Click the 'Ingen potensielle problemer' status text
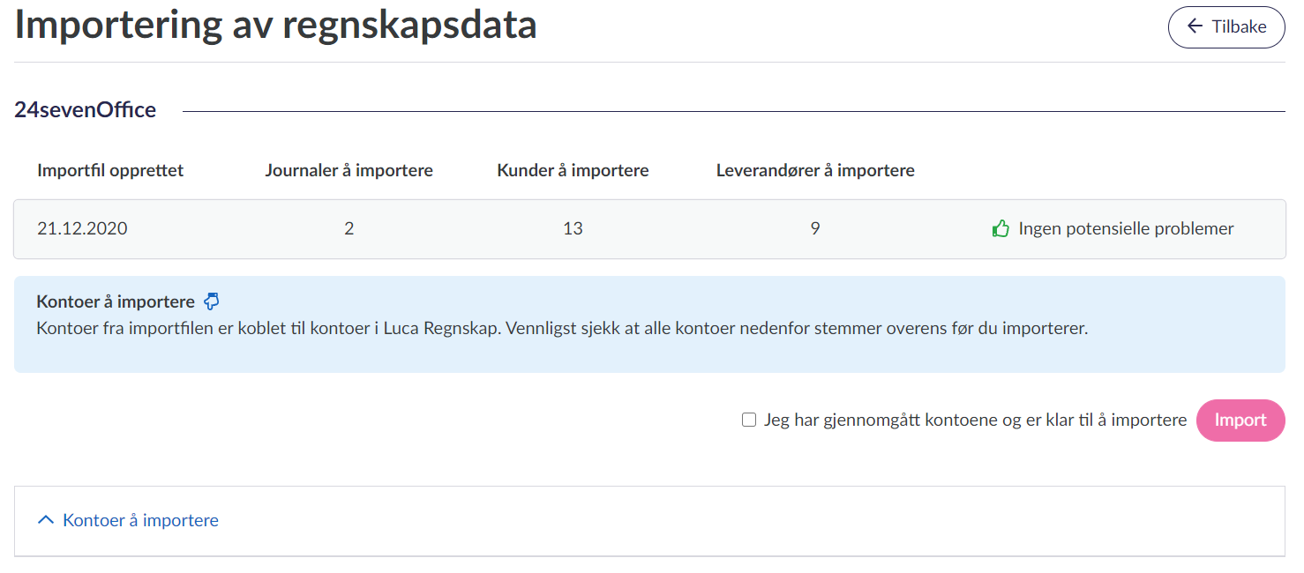 pos(1126,229)
